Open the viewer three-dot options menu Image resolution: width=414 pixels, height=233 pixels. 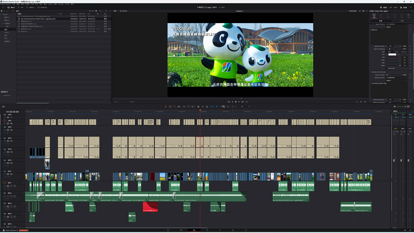[x=367, y=11]
